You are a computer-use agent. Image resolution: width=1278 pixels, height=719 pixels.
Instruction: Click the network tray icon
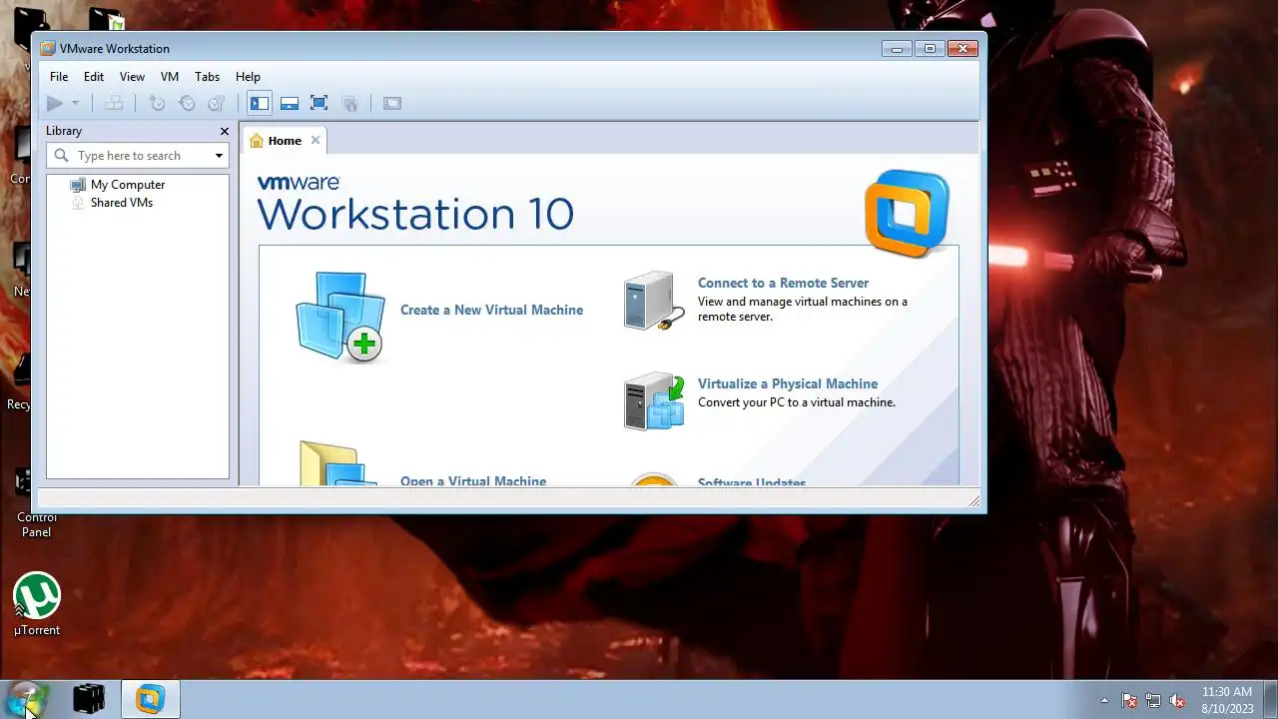1153,700
